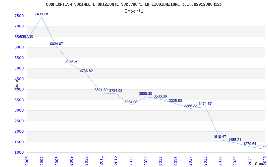The image size is (268, 167).
Task: Click the 7439.78 data label
Action: 41,14
